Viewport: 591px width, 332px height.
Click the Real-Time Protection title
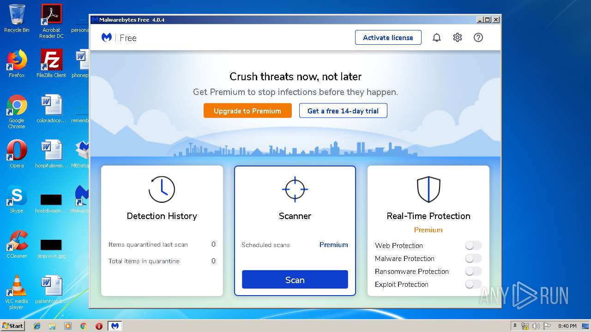(428, 216)
